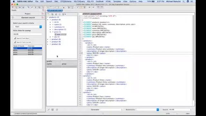Click the editor vertical scrollbar

[193, 58]
